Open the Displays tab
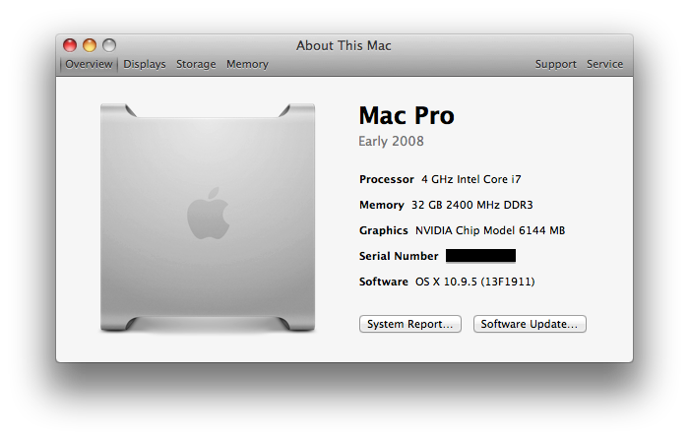689x440 pixels. pyautogui.click(x=145, y=64)
